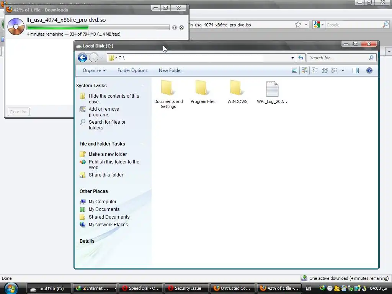Click the download progress bar

click(x=98, y=28)
